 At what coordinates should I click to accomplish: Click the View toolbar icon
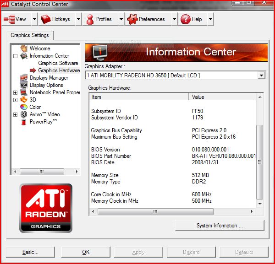[9, 19]
